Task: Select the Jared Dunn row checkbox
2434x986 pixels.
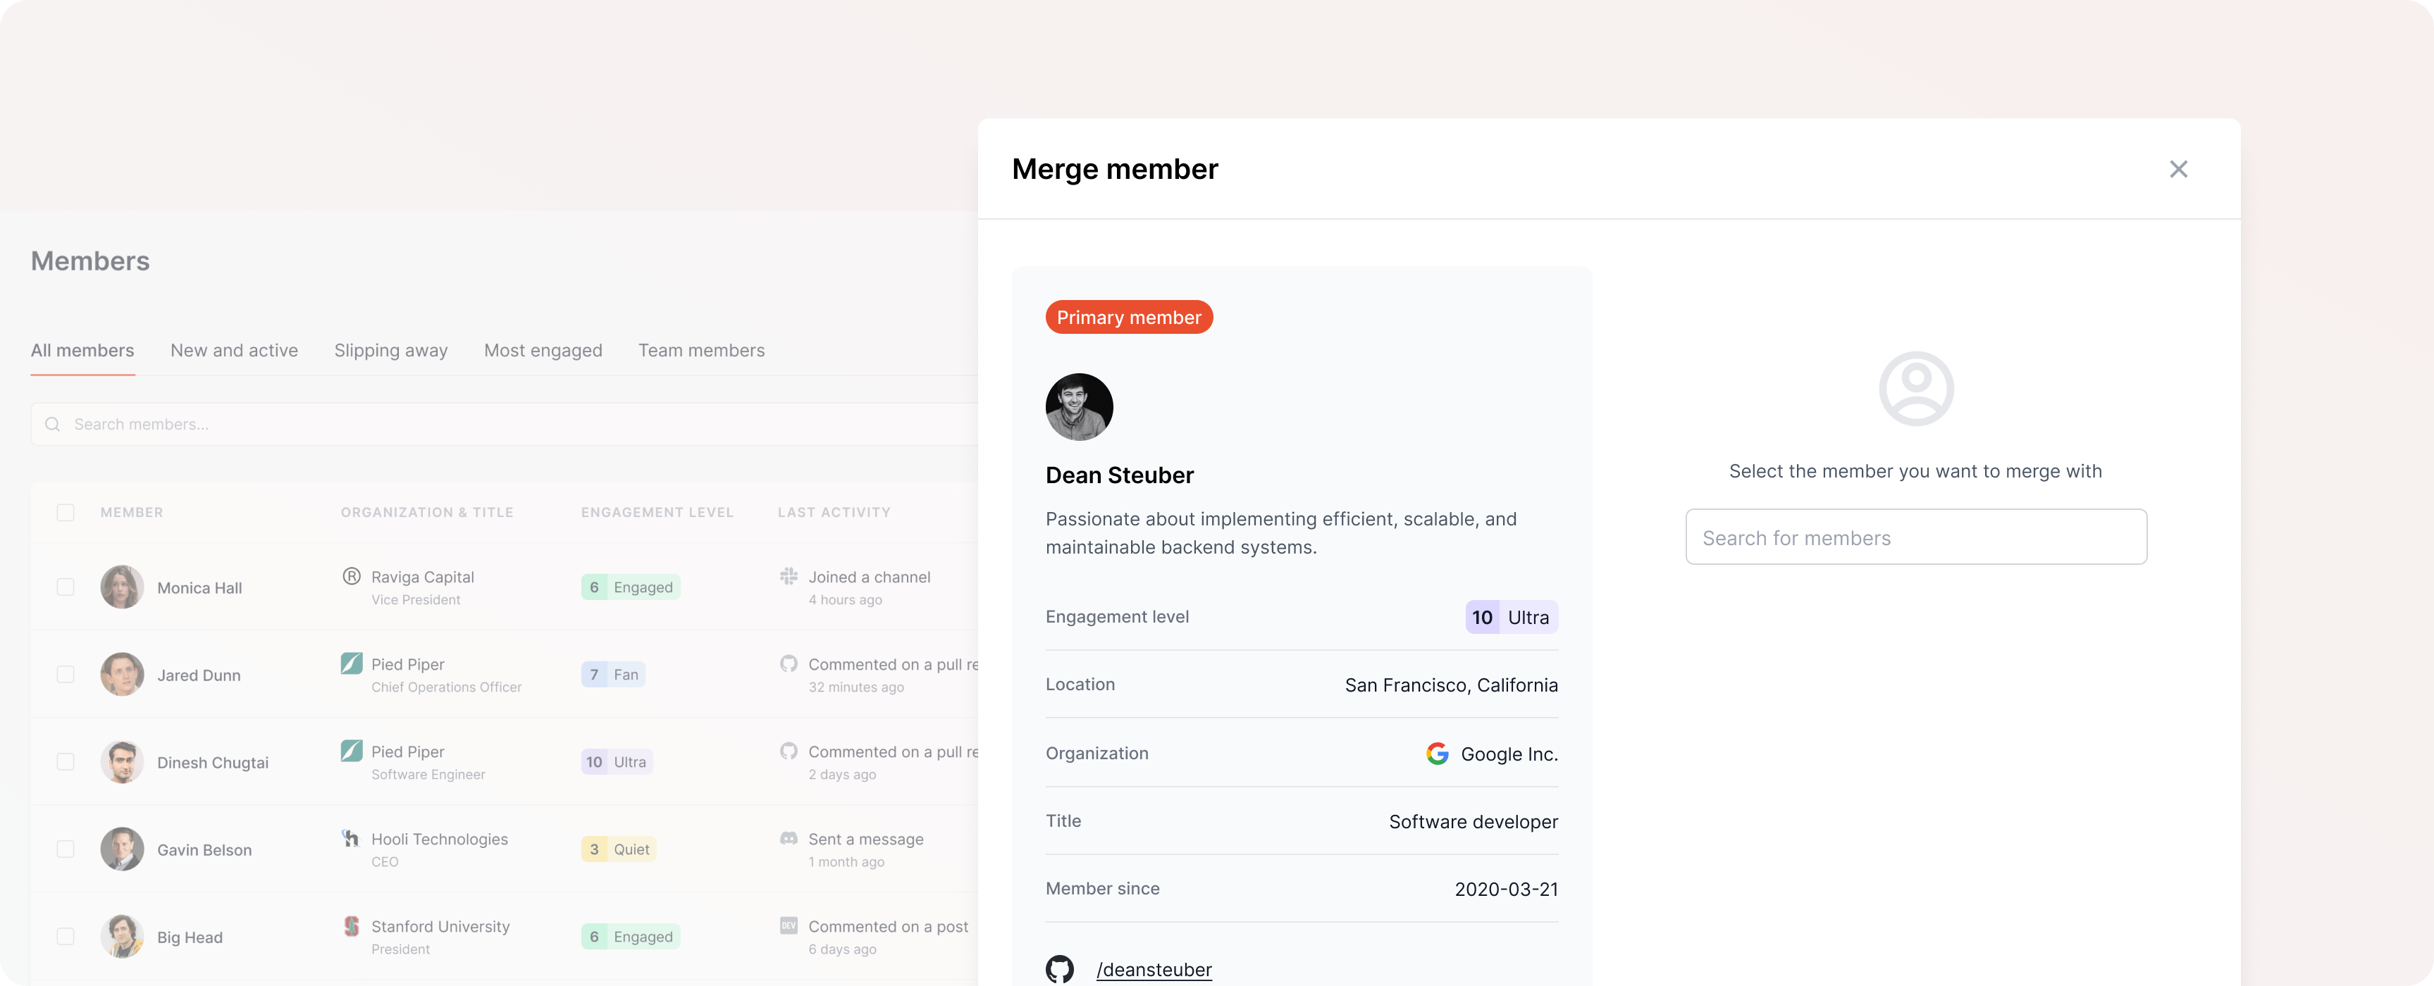Action: coord(66,674)
